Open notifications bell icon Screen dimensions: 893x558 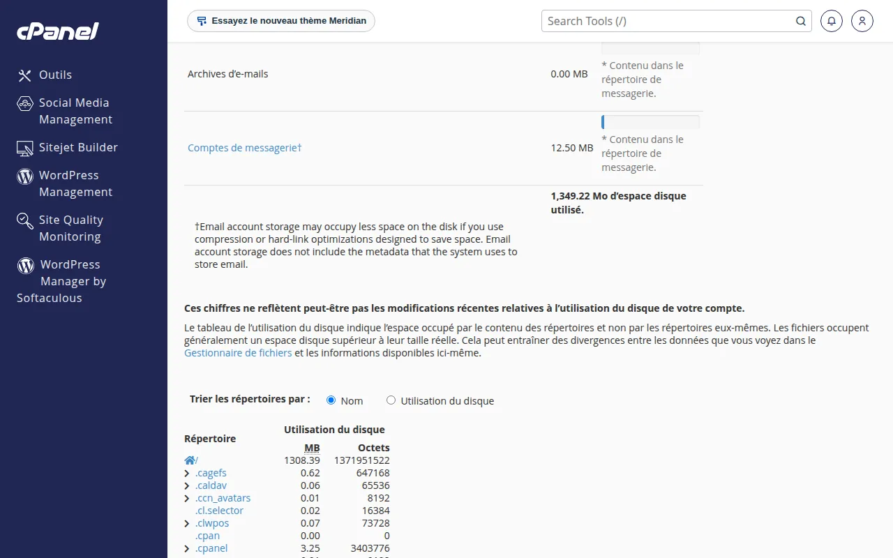pyautogui.click(x=832, y=21)
